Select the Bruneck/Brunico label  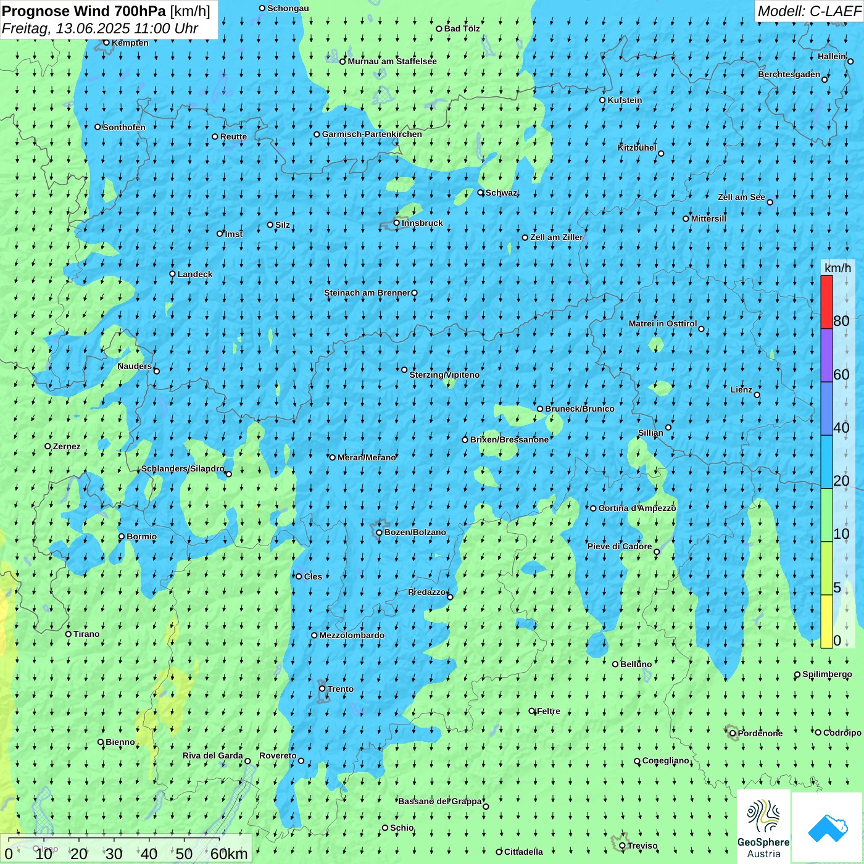click(x=579, y=409)
